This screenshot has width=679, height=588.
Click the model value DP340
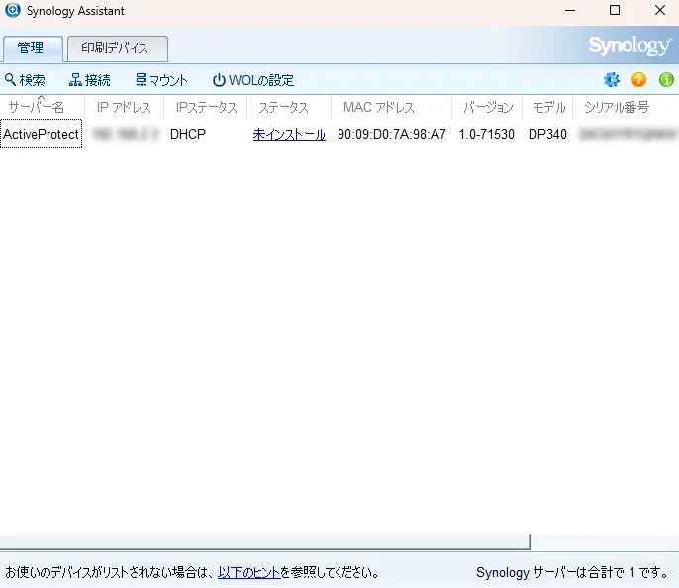click(x=547, y=134)
